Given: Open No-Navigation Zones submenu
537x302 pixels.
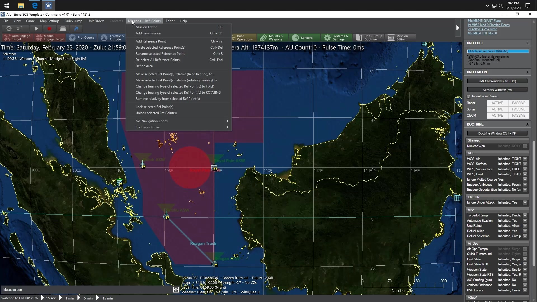Looking at the screenshot, I should 179,121.
